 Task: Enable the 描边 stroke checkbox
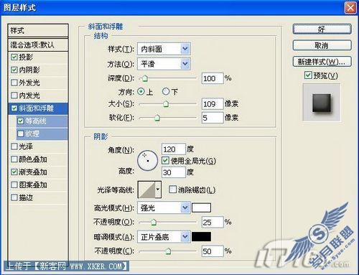14,197
